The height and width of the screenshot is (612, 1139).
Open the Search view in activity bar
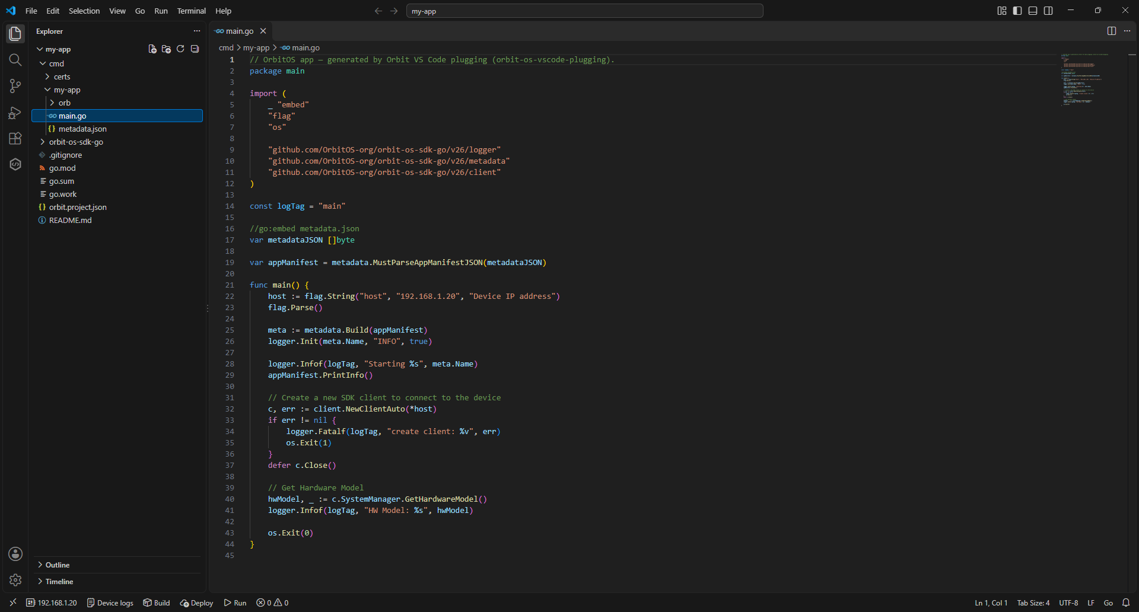[15, 60]
